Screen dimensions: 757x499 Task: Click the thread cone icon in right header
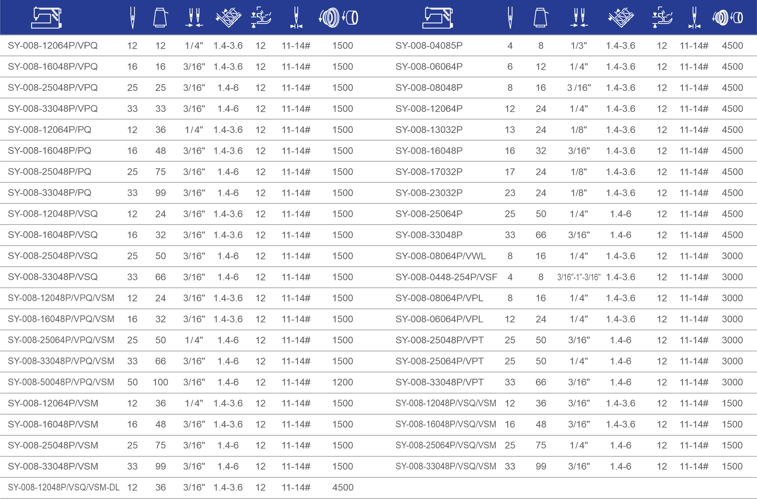coord(541,18)
